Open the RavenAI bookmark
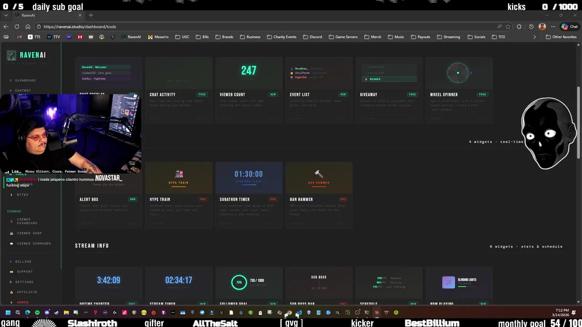Image resolution: width=582 pixels, height=327 pixels. [131, 37]
